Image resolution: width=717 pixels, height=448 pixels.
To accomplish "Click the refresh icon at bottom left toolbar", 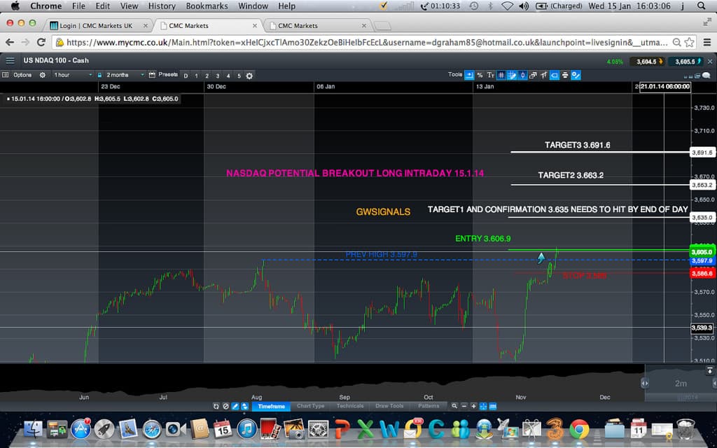I will (216, 405).
